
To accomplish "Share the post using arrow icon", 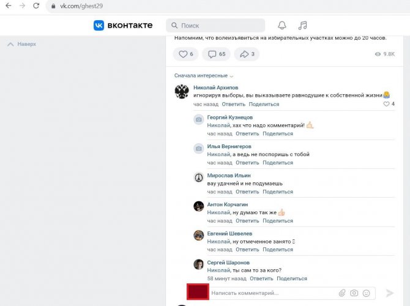I will [247, 54].
